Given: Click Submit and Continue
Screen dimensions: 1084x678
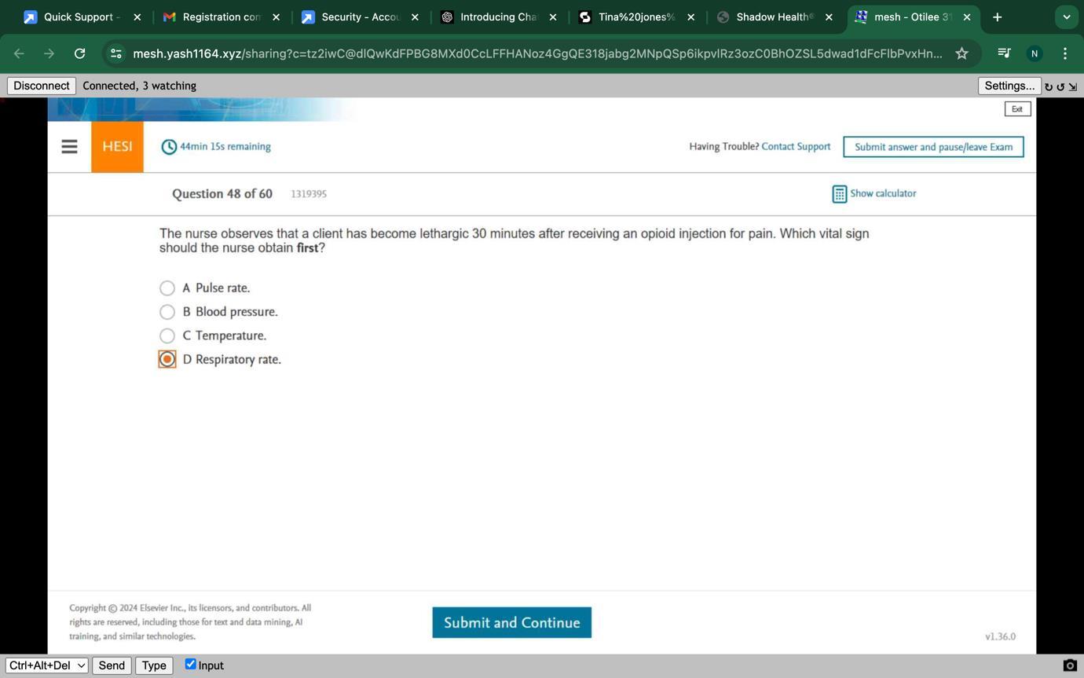Looking at the screenshot, I should (511, 622).
